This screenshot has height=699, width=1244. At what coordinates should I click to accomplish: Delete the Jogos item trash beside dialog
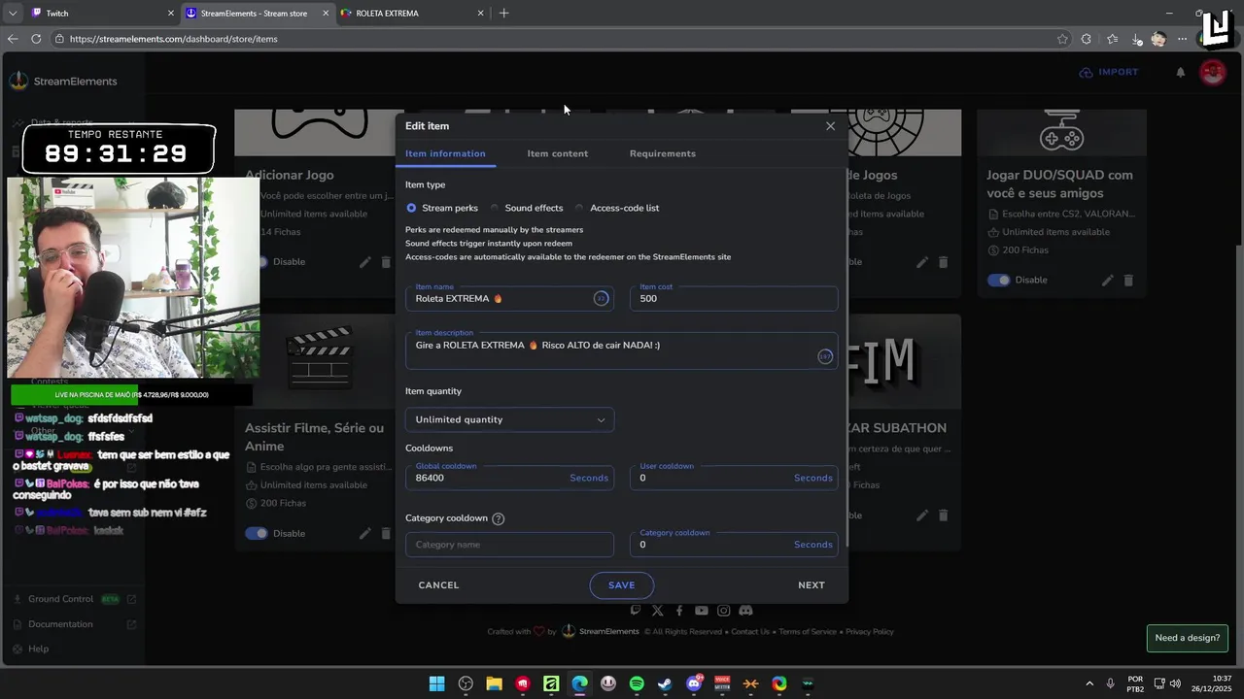click(943, 262)
